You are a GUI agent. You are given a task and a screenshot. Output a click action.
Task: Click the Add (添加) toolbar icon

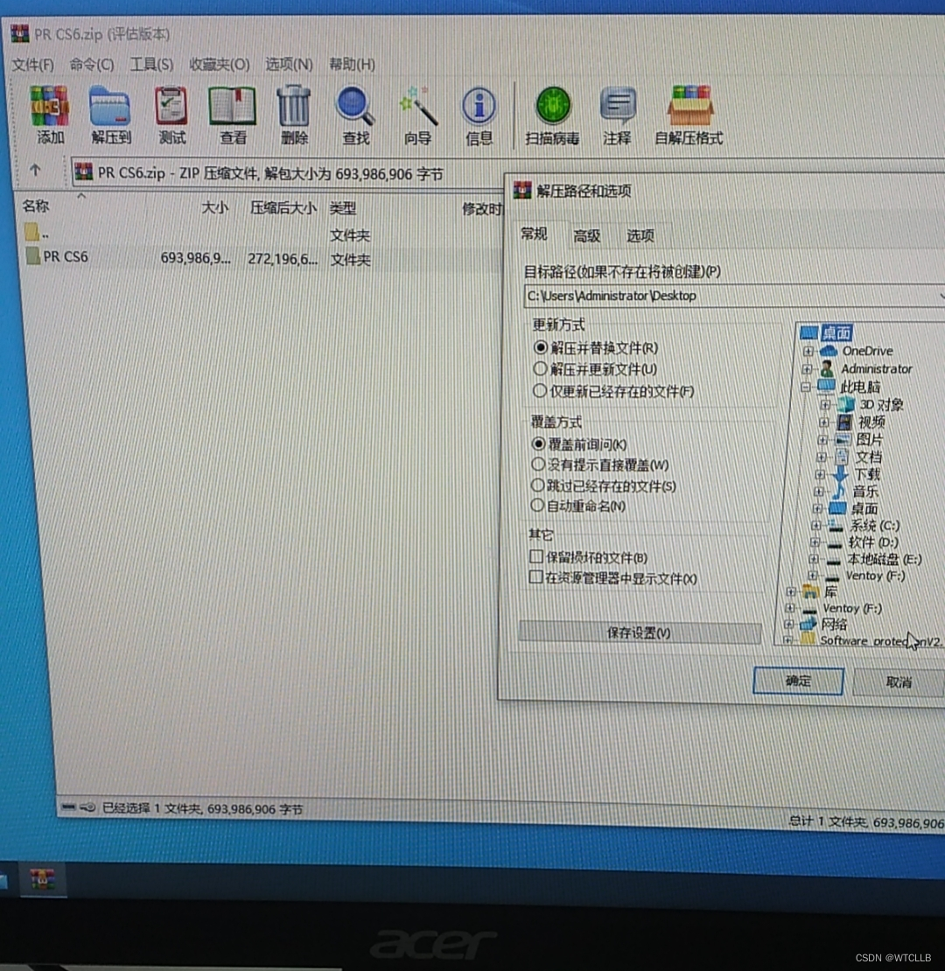click(50, 107)
